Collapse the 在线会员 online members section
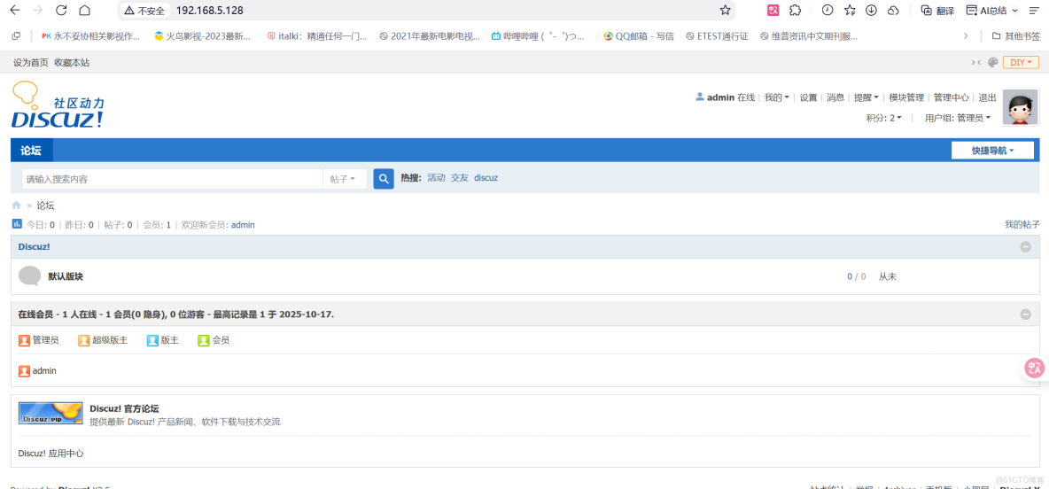Screen dimensions: 1049x489 [1026, 314]
